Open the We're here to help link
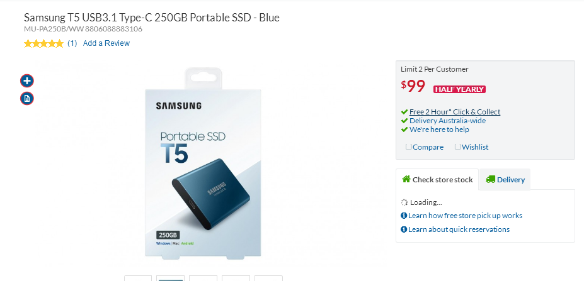This screenshot has width=584, height=281. 439,129
